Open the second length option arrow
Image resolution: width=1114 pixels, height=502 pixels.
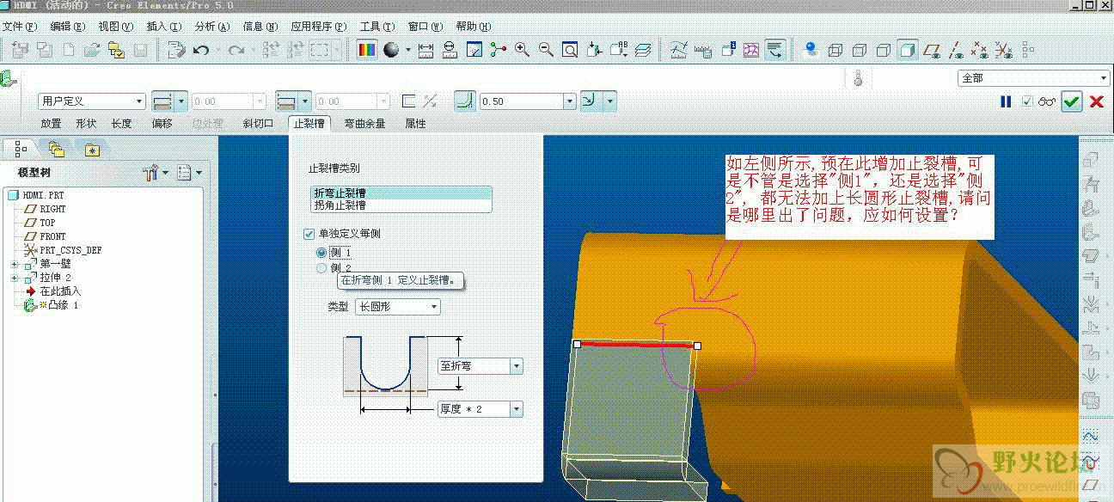(x=305, y=101)
